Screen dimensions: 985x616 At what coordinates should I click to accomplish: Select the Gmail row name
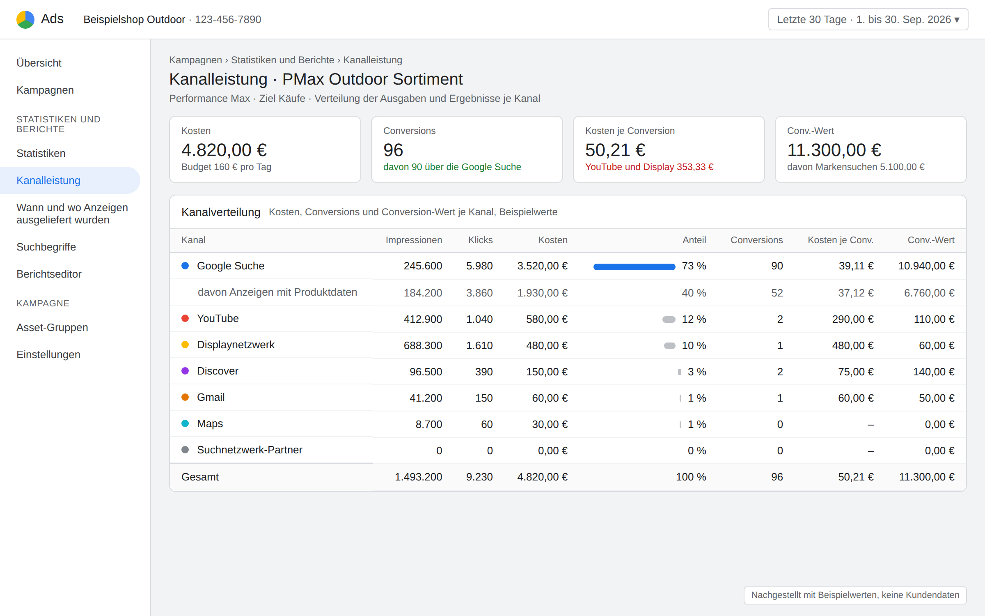pyautogui.click(x=211, y=397)
